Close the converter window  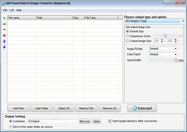[180, 2]
